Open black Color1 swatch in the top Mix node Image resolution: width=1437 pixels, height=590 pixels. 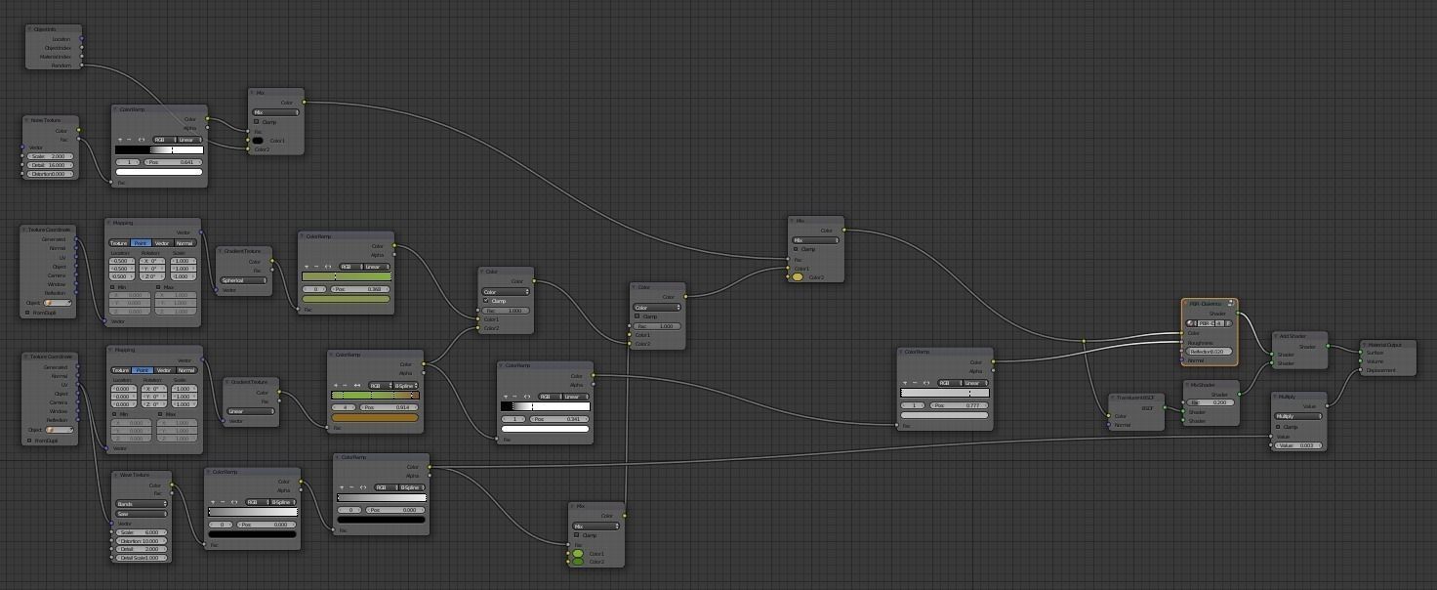pyautogui.click(x=258, y=141)
